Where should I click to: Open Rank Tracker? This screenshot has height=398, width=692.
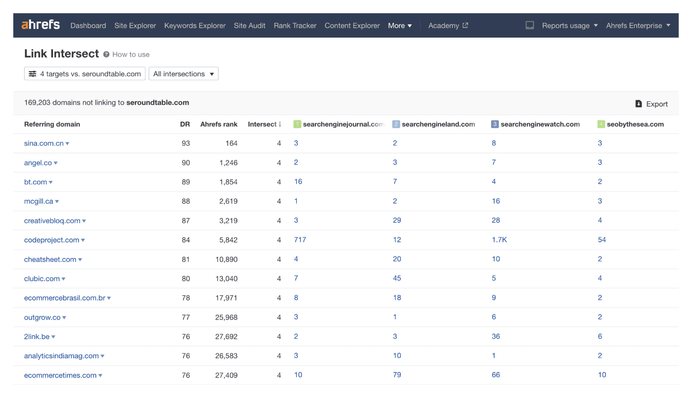295,26
